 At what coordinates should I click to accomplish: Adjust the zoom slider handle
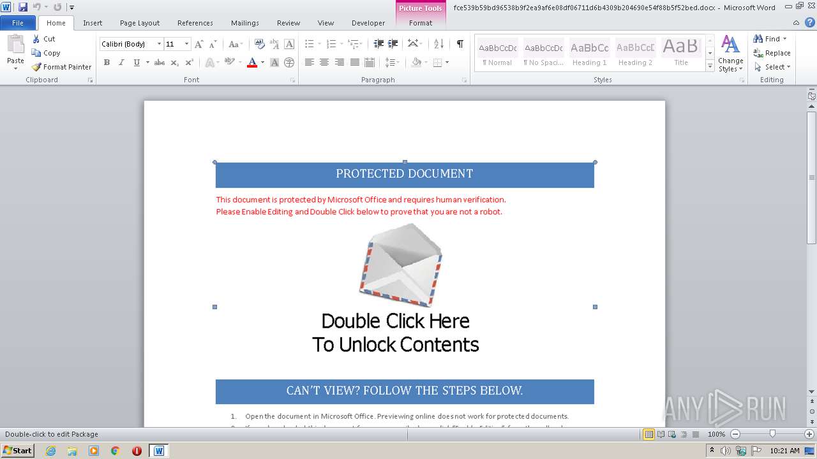pos(772,434)
